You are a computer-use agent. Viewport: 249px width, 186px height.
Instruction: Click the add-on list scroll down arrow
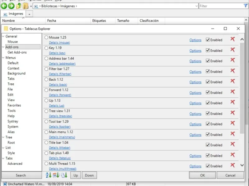(242, 165)
